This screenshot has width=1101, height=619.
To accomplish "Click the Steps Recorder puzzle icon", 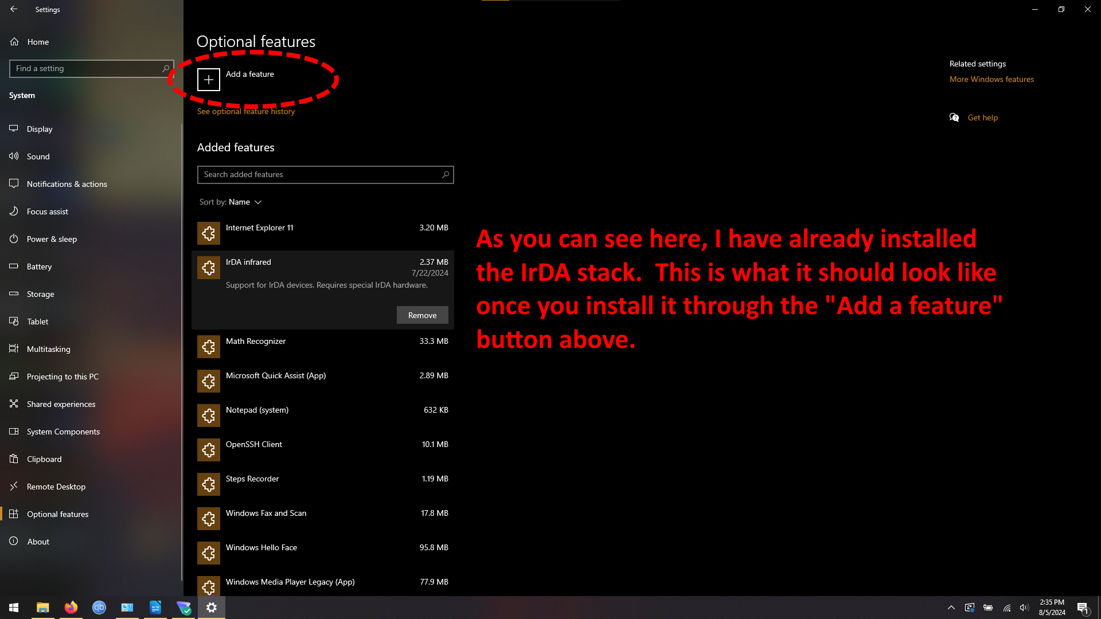I will 209,484.
